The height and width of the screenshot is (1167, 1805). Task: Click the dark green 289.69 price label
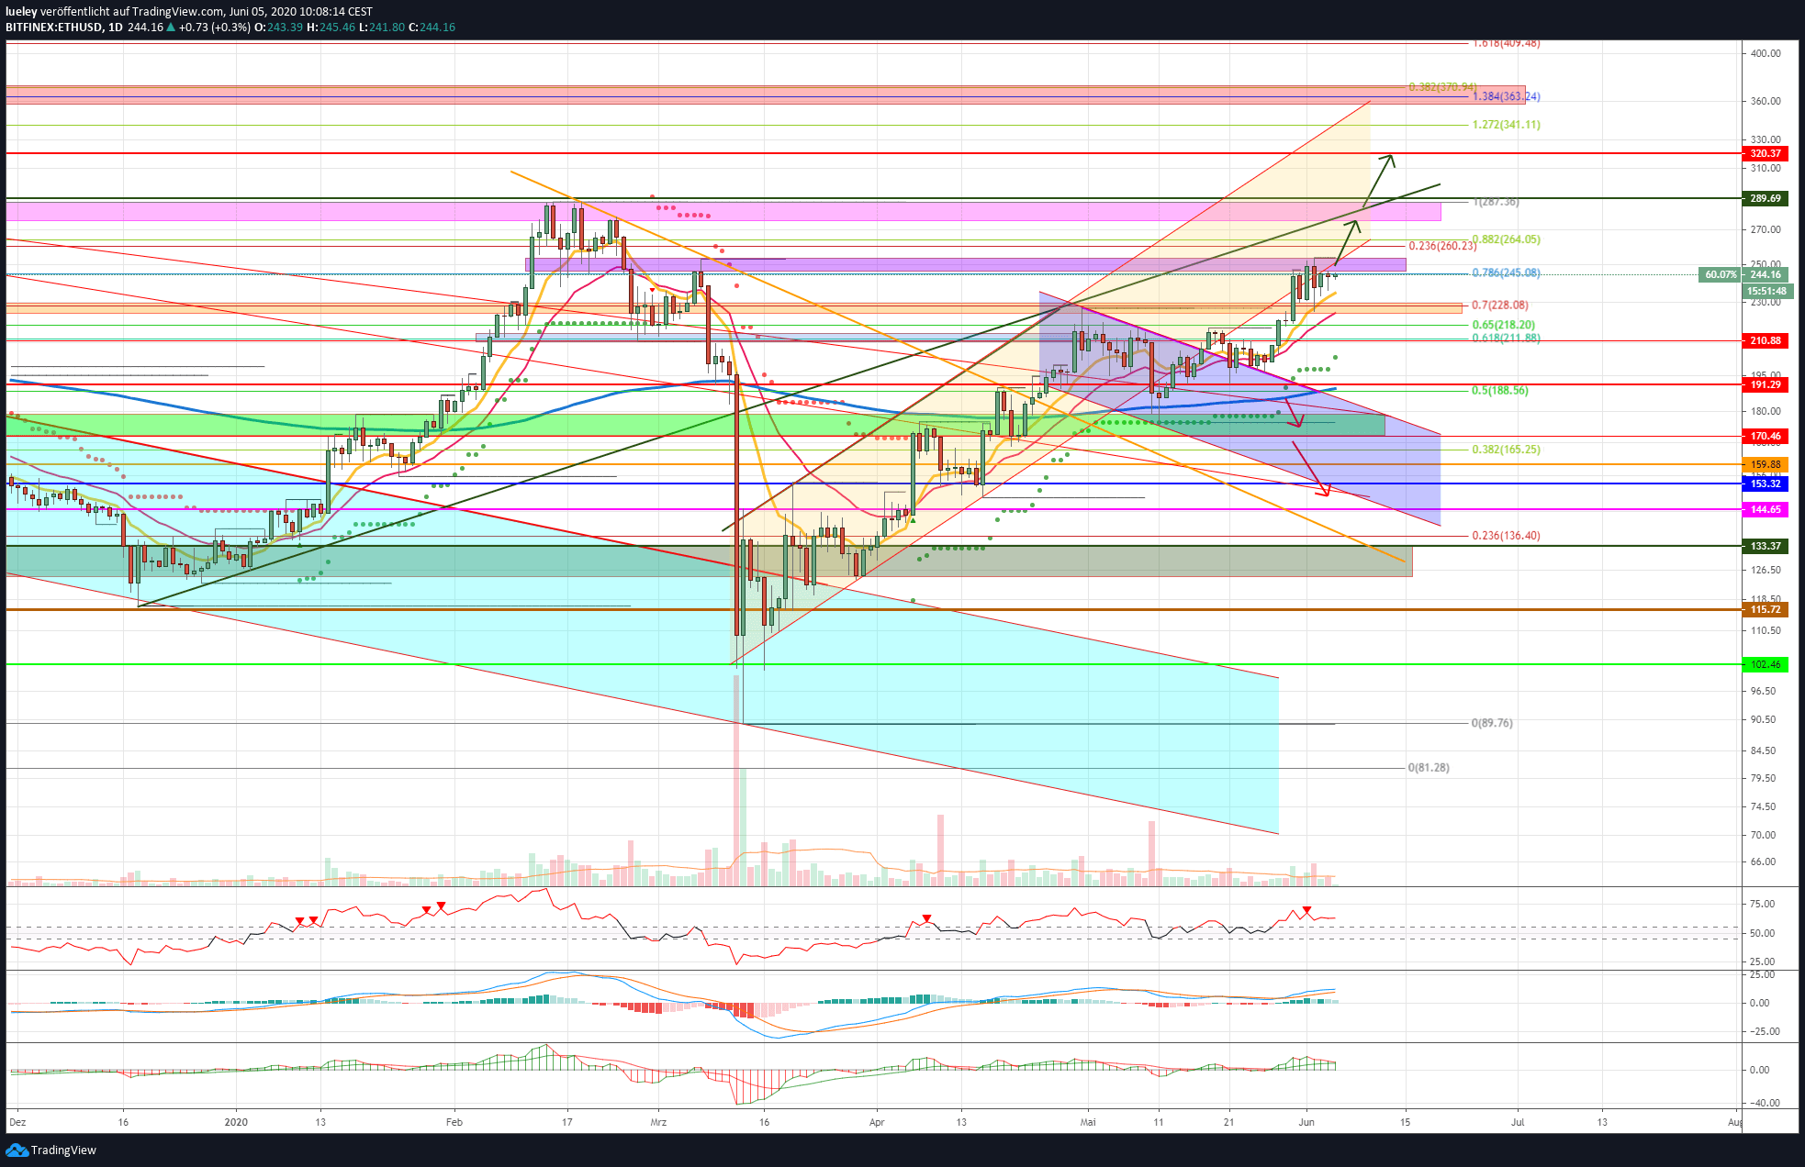point(1765,199)
